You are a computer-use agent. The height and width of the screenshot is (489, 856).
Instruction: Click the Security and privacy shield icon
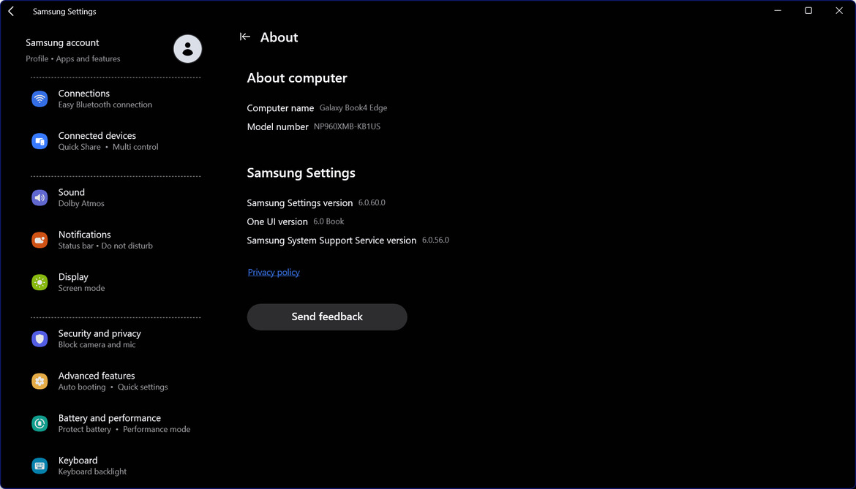point(40,339)
